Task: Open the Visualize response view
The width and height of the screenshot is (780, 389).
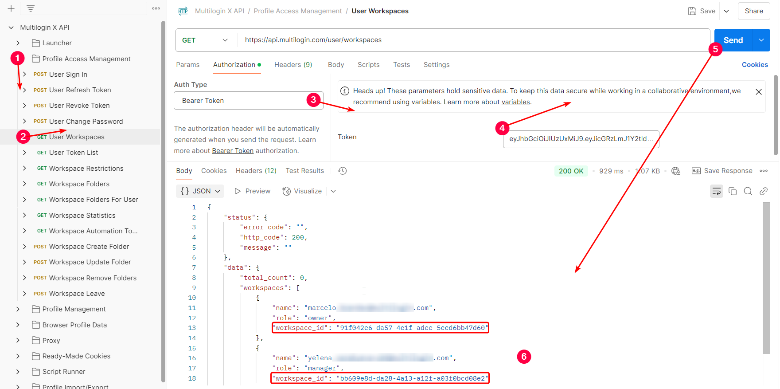Action: point(302,191)
